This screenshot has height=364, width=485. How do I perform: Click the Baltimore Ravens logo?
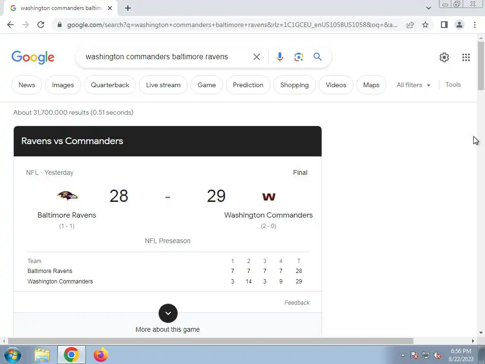(67, 196)
